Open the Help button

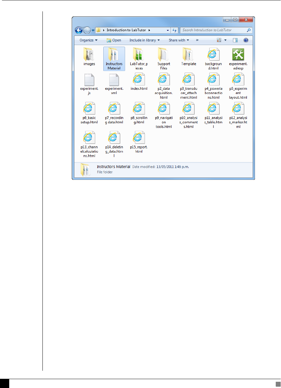coord(246,40)
